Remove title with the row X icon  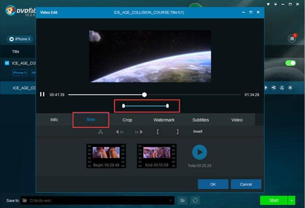tap(290, 88)
